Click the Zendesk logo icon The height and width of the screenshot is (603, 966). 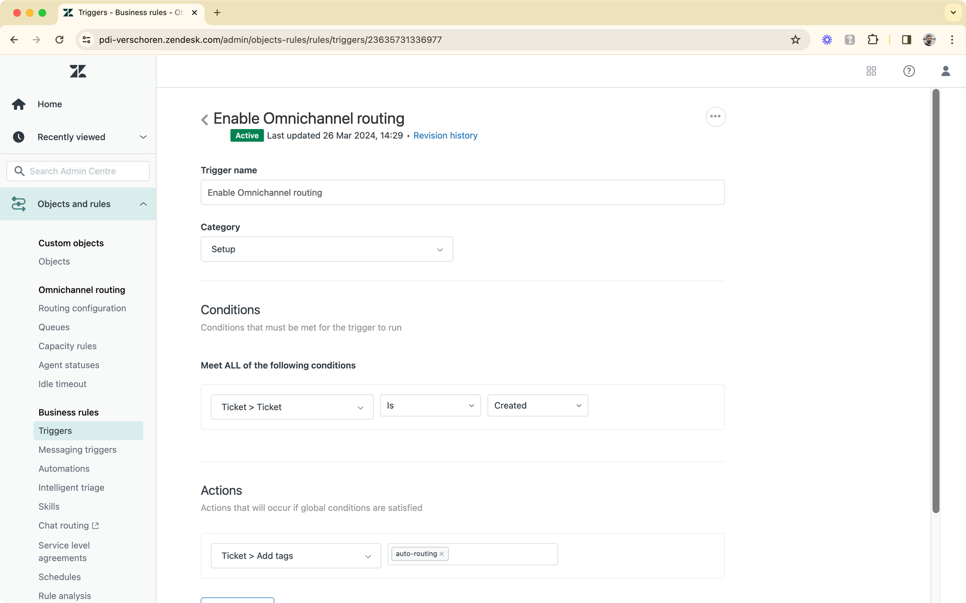click(x=78, y=72)
